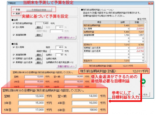This screenshot has height=115, width=156.
Task: Toggle 減価償却費 checkbox in 計画 section
Action: tap(14, 55)
